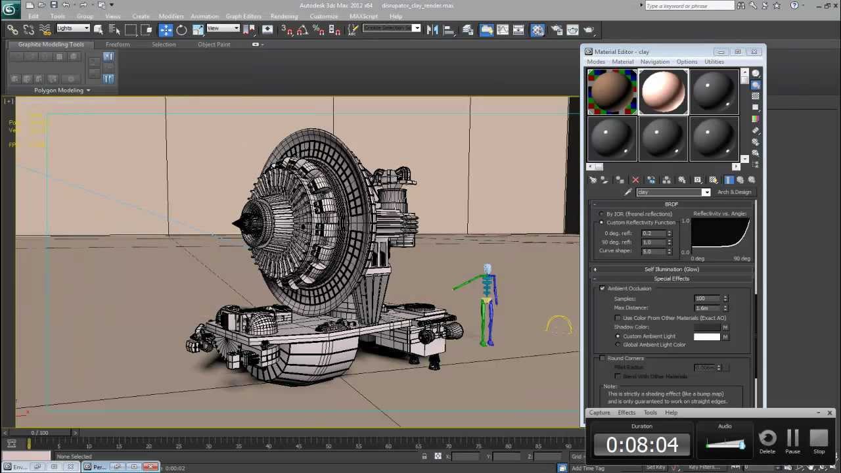Open the Select by Name dialog
Screen dimensions: 841x473
click(114, 30)
